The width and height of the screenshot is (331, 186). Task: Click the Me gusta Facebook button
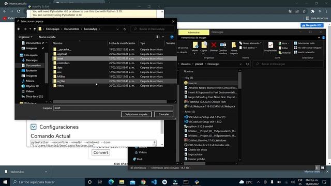tap(312, 25)
